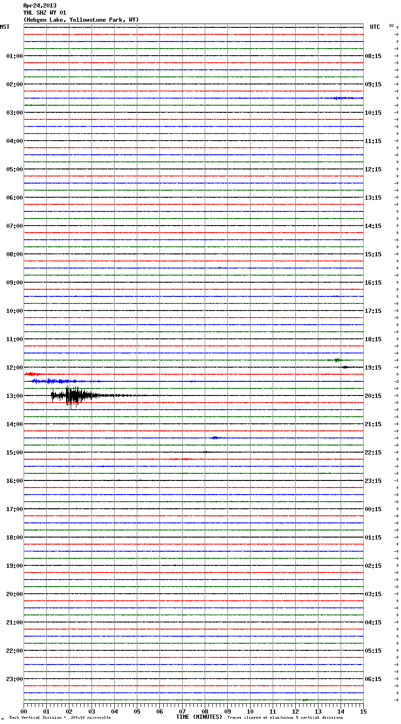Screen dimensions: 401x724
Task: Select the 09:00 MST time label
Action: point(14,283)
